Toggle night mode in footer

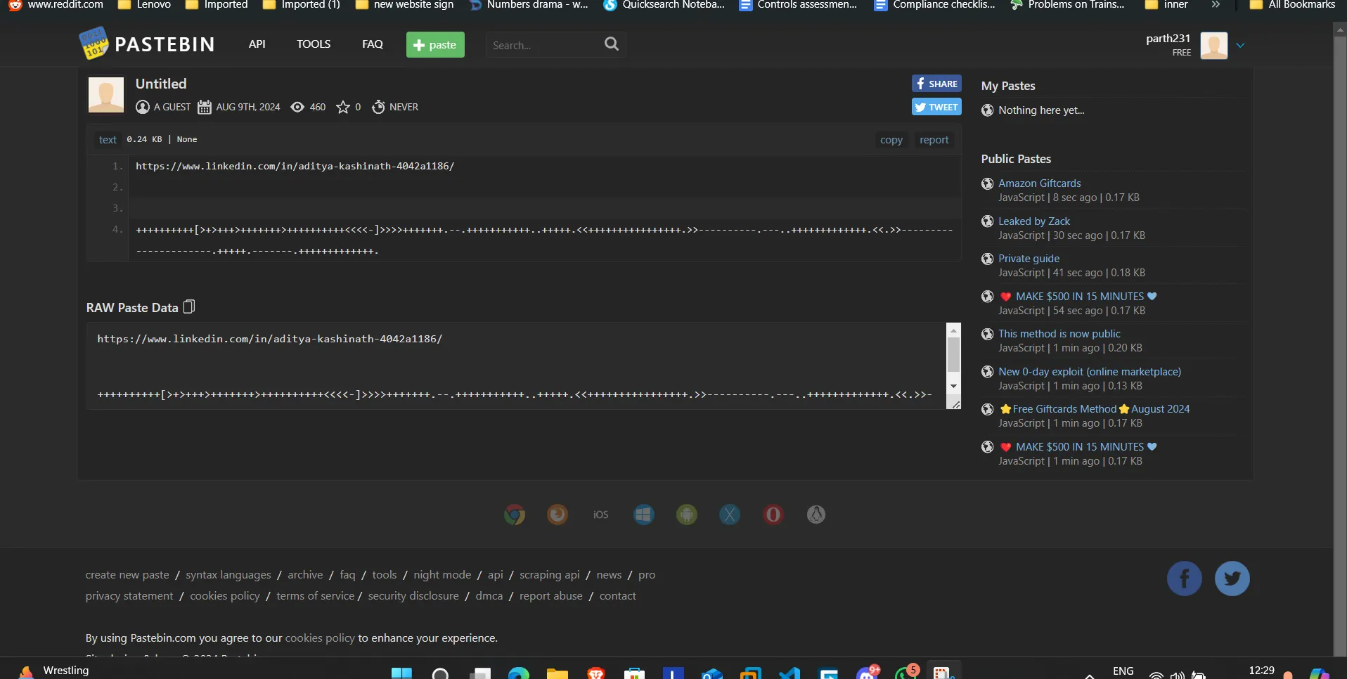pos(442,575)
